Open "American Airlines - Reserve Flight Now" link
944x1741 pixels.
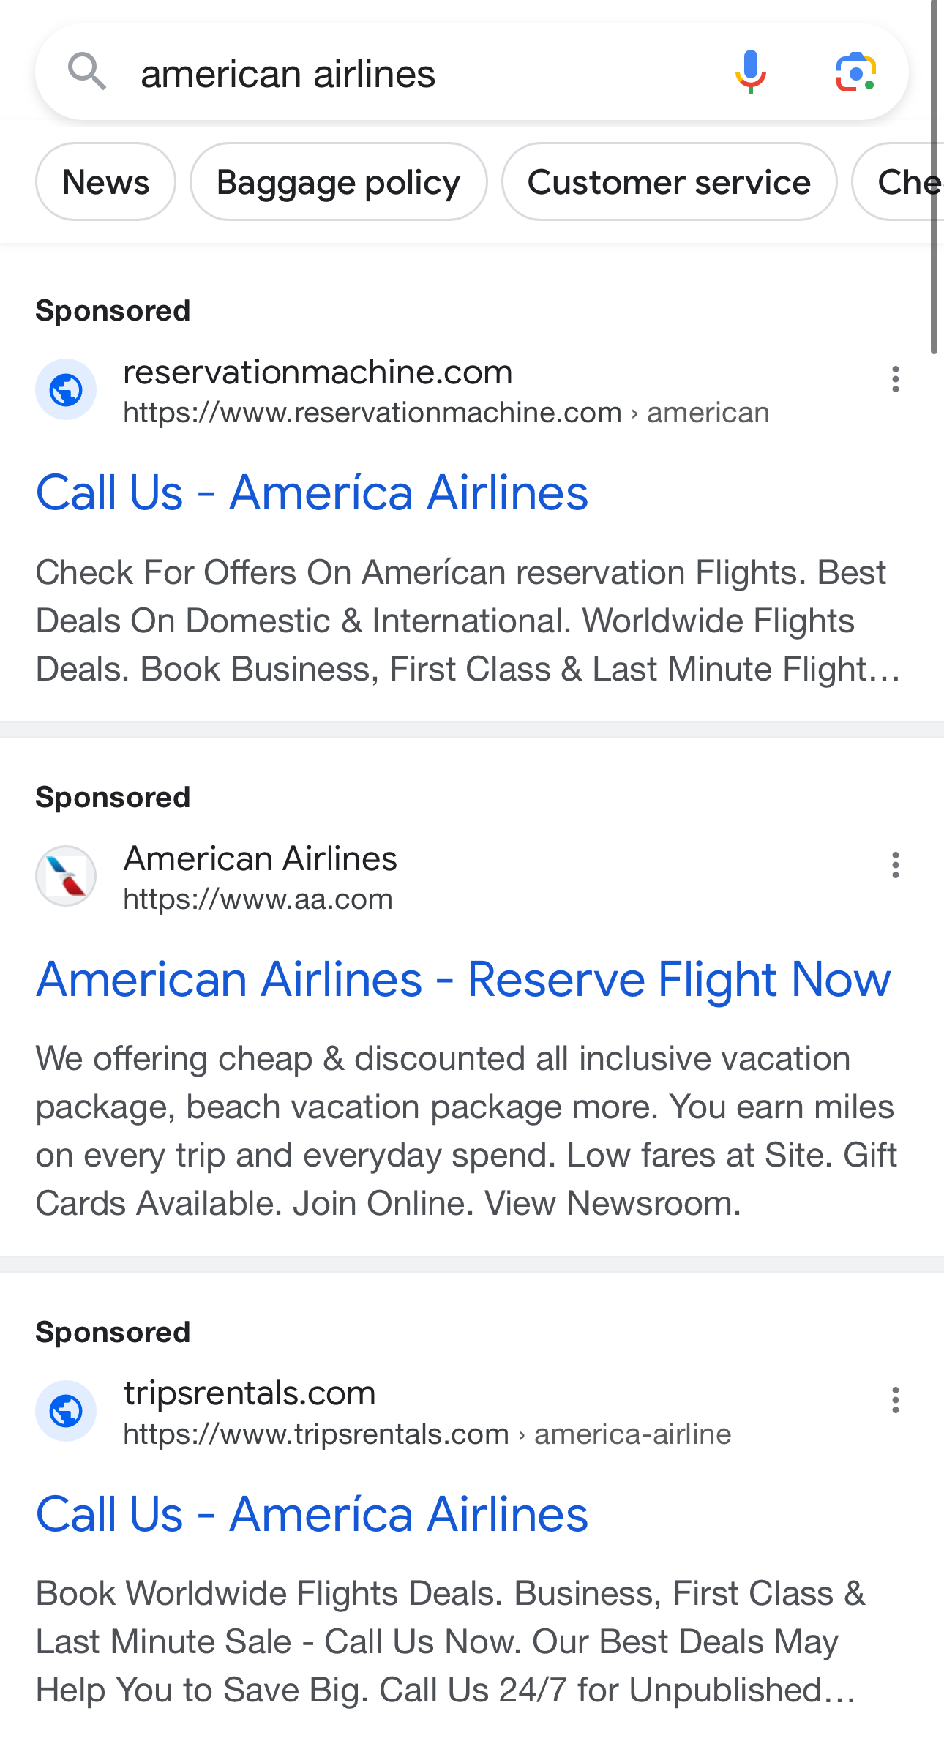click(x=463, y=979)
